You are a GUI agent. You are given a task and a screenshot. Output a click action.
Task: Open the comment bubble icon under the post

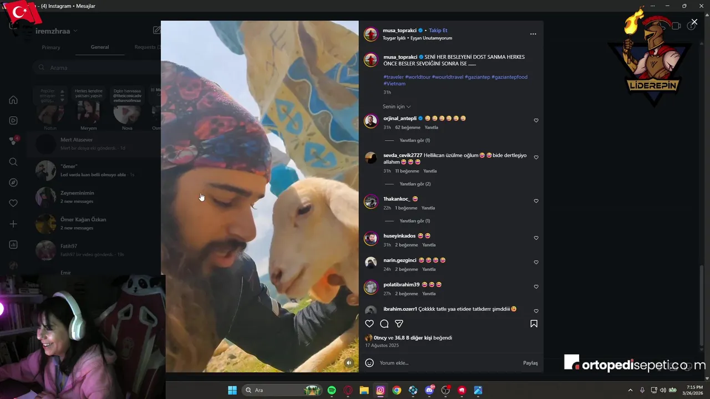point(384,324)
